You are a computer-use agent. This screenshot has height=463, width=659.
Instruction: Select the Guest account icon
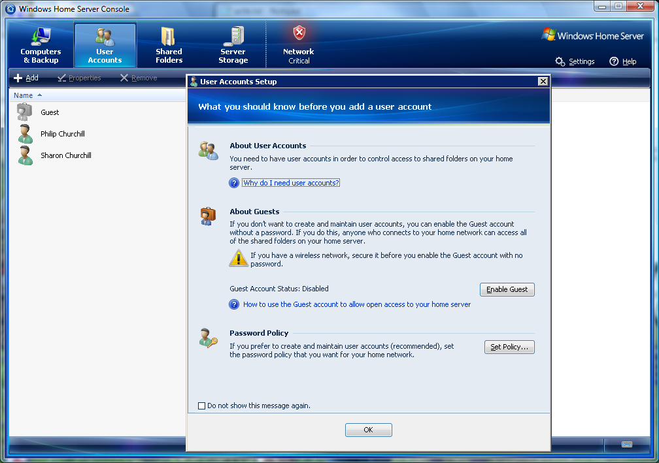click(24, 112)
